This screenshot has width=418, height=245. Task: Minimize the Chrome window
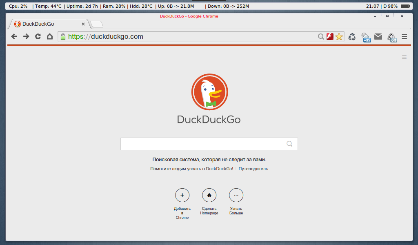pos(375,16)
